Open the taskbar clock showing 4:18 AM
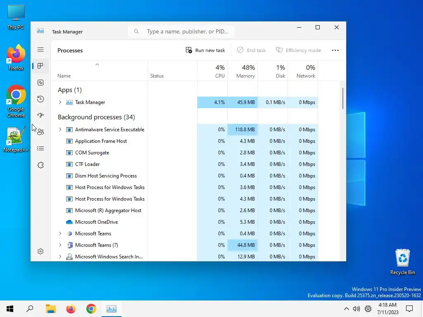Image resolution: width=423 pixels, height=317 pixels. pyautogui.click(x=387, y=309)
